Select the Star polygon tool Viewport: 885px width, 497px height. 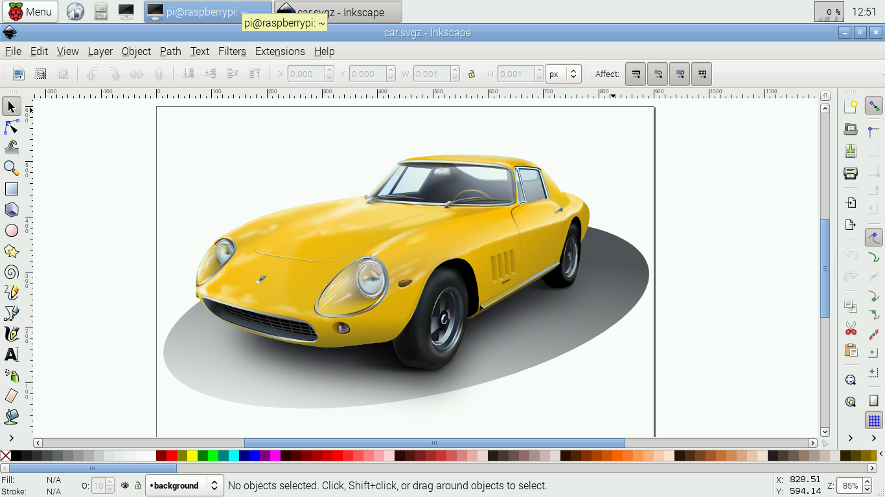tap(11, 252)
